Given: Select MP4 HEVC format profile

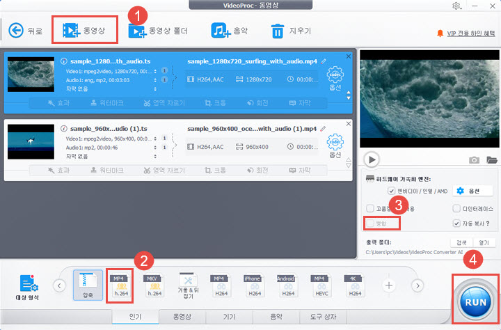Looking at the screenshot, I should point(321,285).
